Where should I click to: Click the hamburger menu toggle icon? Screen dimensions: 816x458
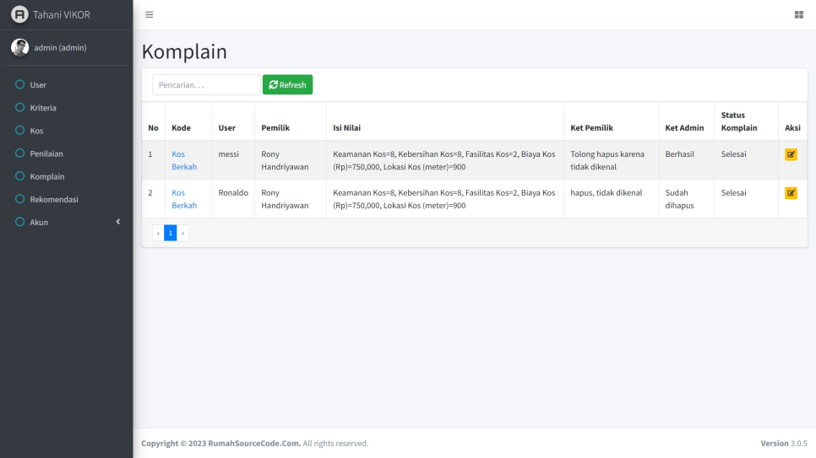tap(150, 14)
